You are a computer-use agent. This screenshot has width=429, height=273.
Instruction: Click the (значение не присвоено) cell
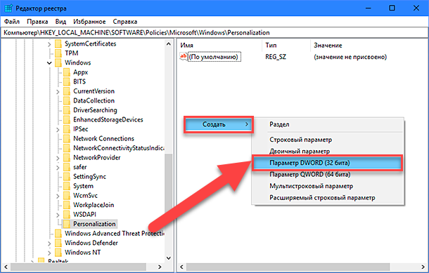tap(350, 57)
